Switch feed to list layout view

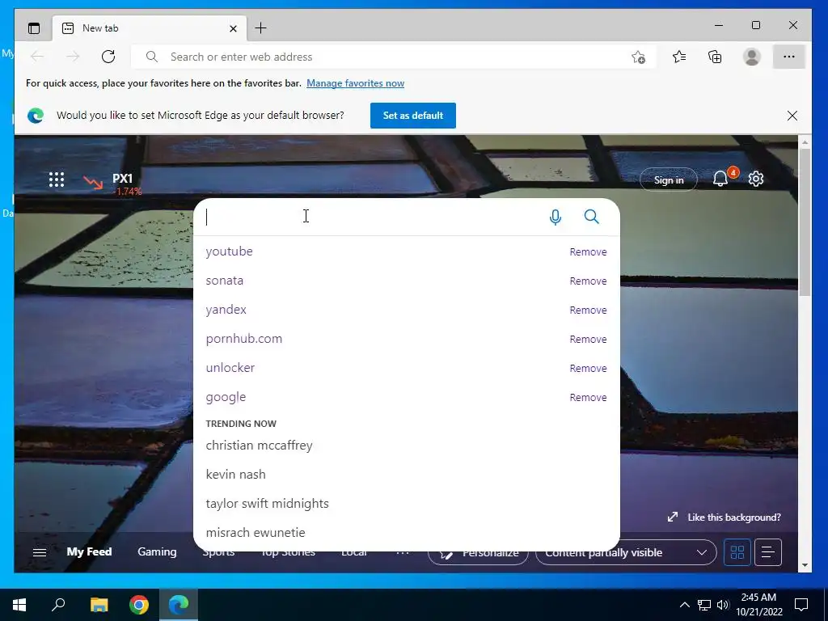(768, 552)
